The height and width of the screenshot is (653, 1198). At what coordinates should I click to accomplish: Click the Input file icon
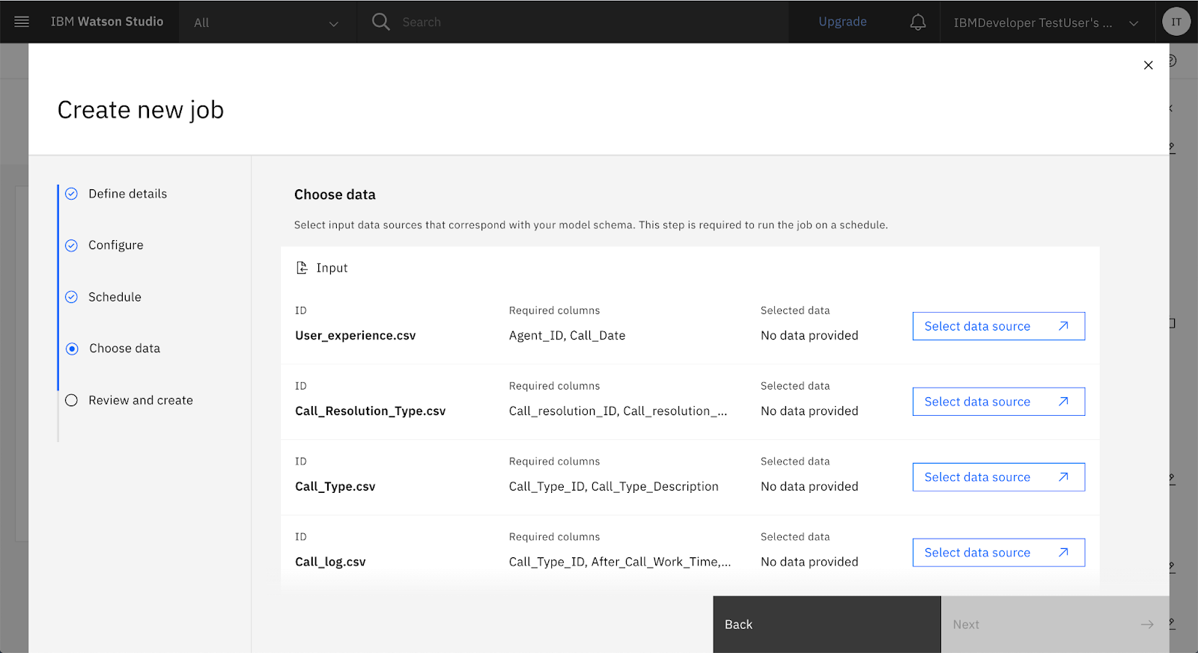pos(302,268)
